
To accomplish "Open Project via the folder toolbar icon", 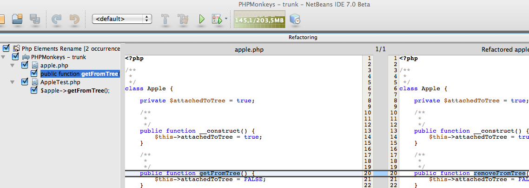I will 17,19.
